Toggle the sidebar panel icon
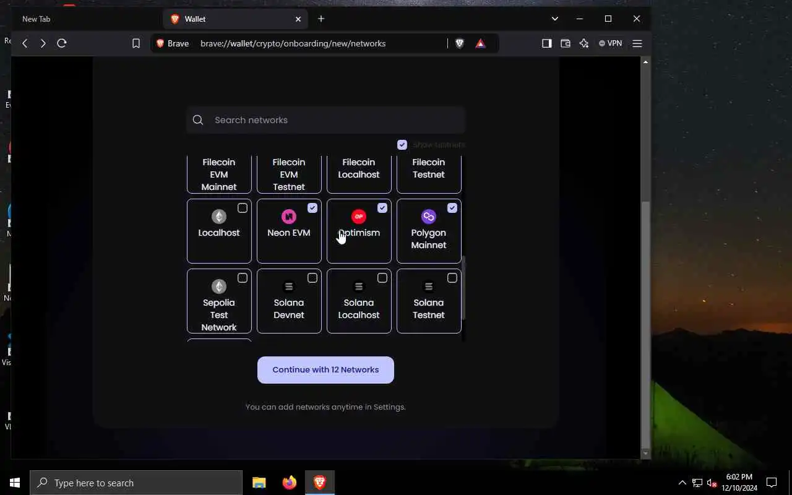 click(x=547, y=43)
